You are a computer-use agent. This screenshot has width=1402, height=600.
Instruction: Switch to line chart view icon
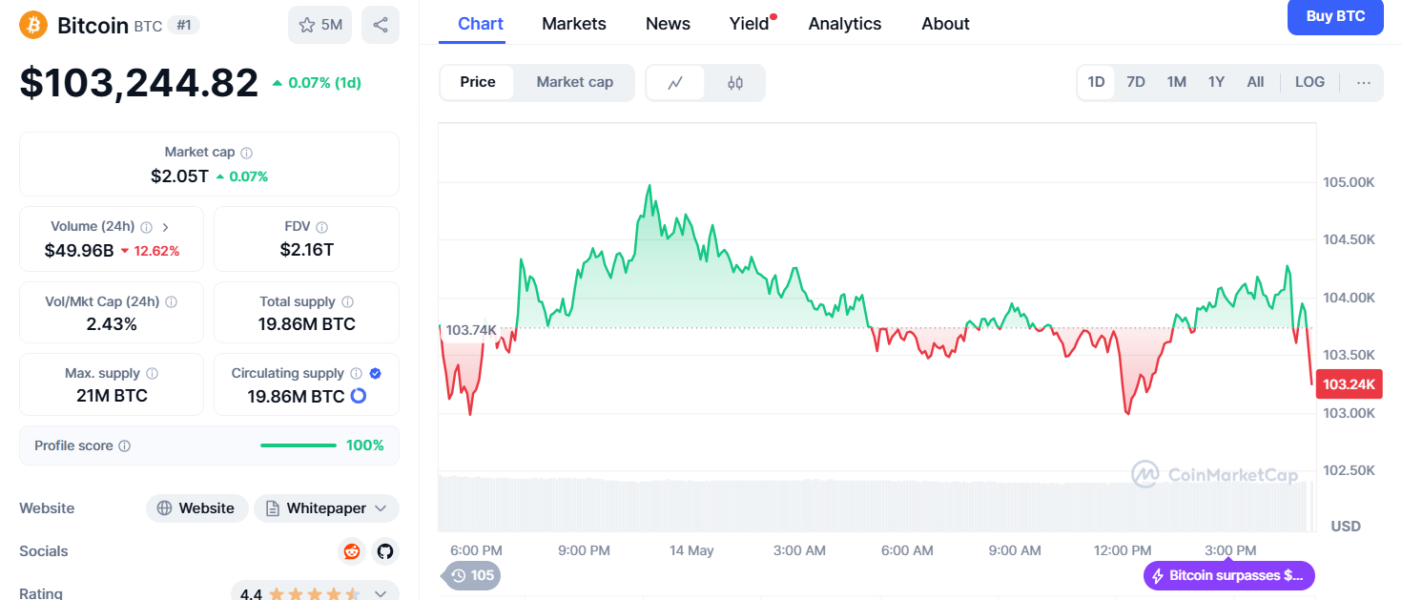click(675, 83)
